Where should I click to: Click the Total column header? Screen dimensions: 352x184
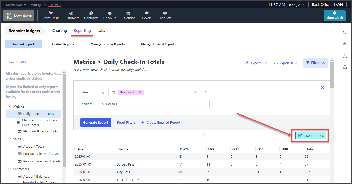point(310,149)
